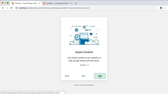Reload the page with the refresh icon
This screenshot has width=168, height=94.
tap(11, 8)
